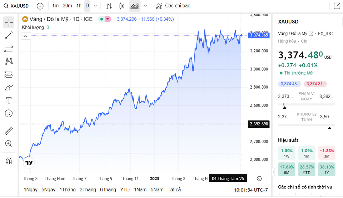Select the trend line drawing tool
This screenshot has width=343, height=198.
pyautogui.click(x=9, y=35)
